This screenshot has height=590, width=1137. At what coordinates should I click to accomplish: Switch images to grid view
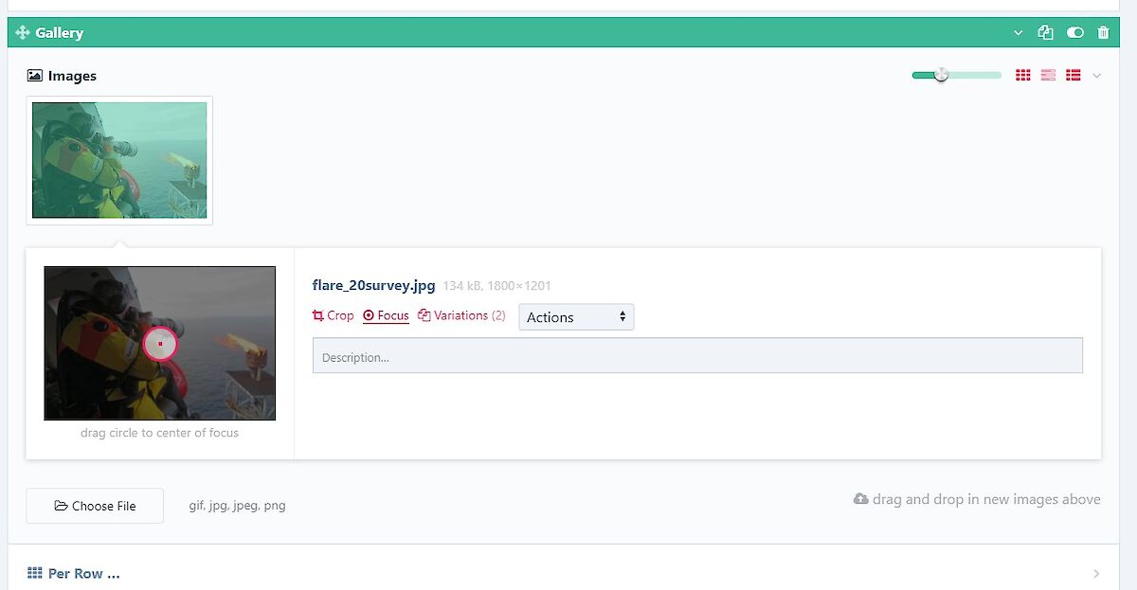(x=1023, y=75)
